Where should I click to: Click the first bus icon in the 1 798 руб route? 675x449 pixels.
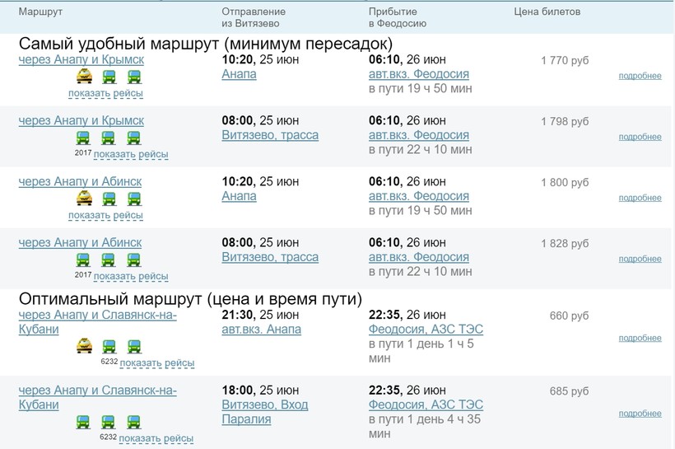click(x=84, y=138)
